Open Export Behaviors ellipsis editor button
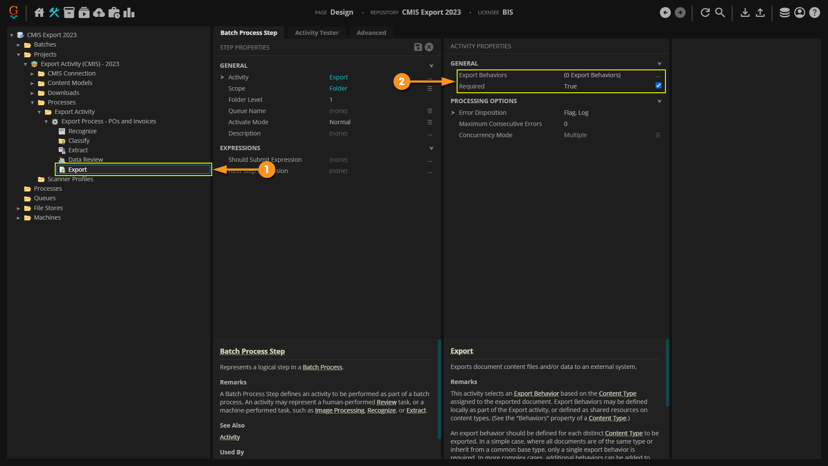This screenshot has width=828, height=466. click(x=658, y=76)
